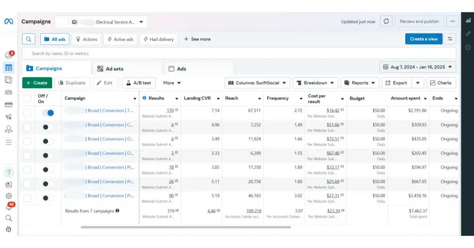The height and width of the screenshot is (248, 474).
Task: Open the date range Aug 7, 2024 – Jan 16, 2025
Action: coord(418,67)
